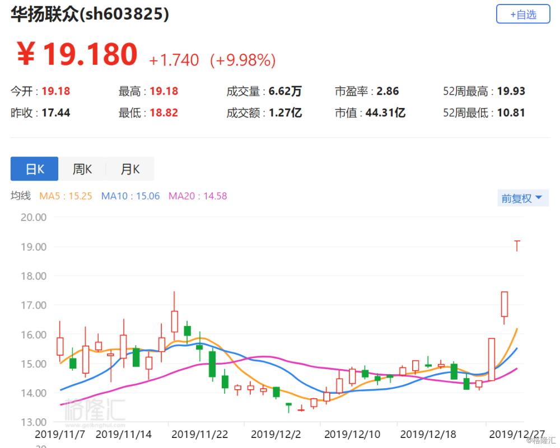Add stock via +自选 button
Image resolution: width=560 pixels, height=448 pixels.
(523, 15)
